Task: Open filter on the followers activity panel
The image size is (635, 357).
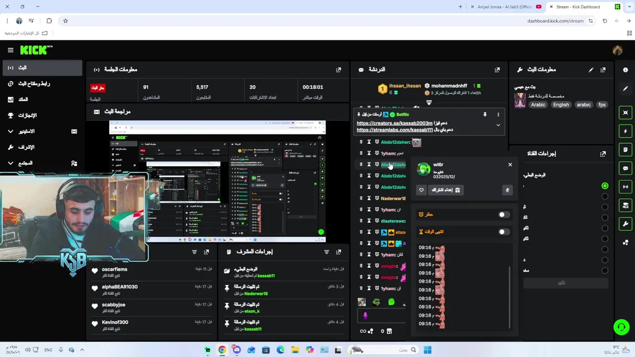Action: pyautogui.click(x=194, y=252)
